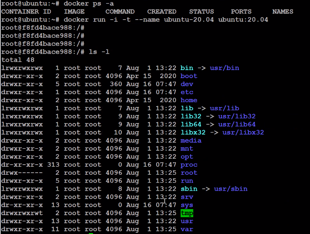Click the 'ls -l' command text
This screenshot has width=310, height=234.
coord(99,52)
